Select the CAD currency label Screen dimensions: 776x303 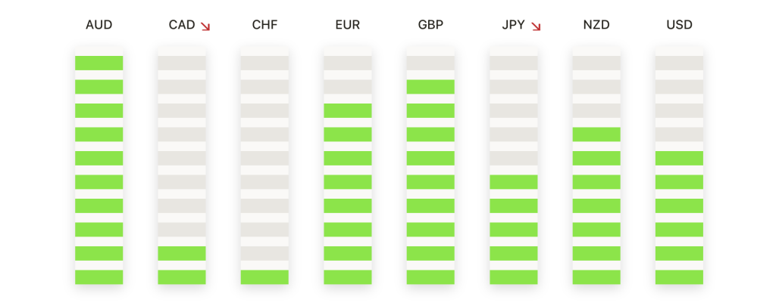(182, 25)
